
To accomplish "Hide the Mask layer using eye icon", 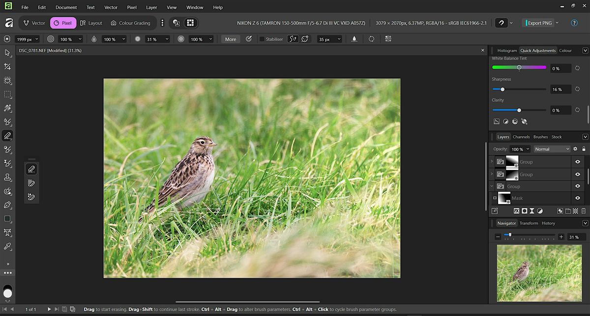I will 577,198.
